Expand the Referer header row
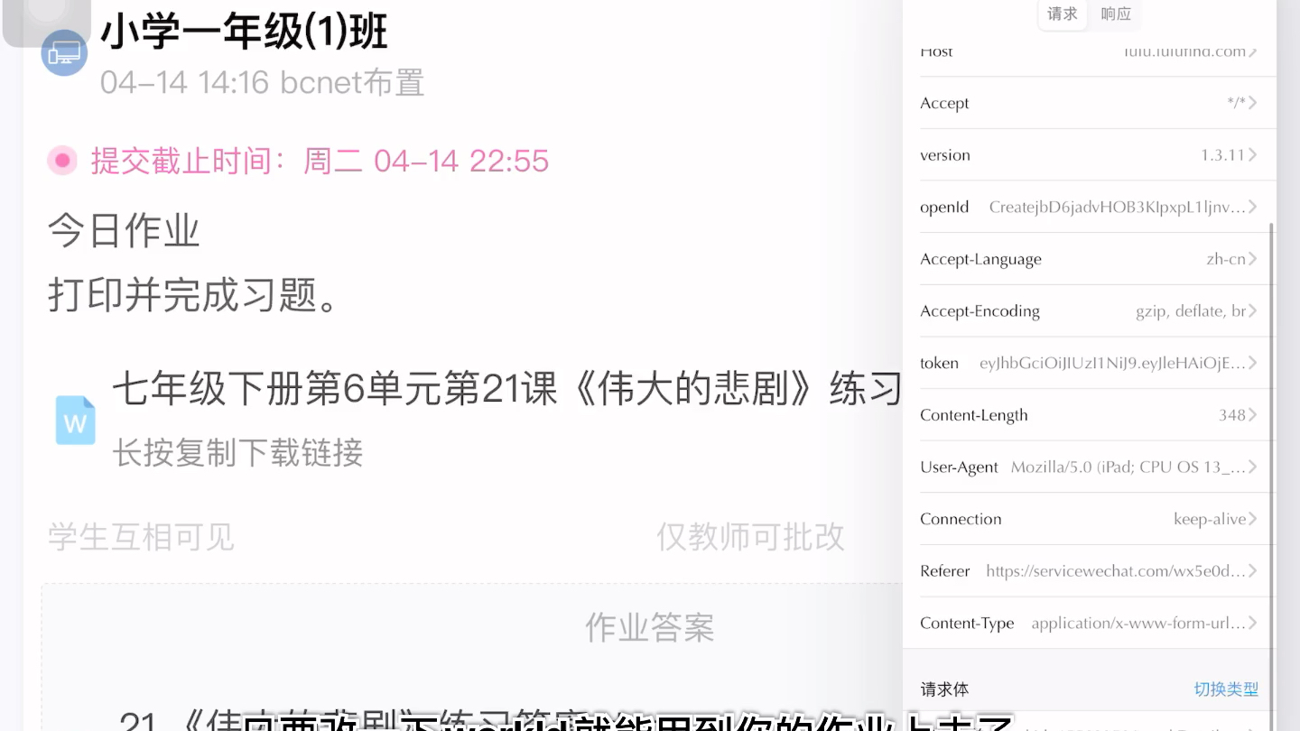Viewport: 1300px width, 731px height. click(1089, 571)
